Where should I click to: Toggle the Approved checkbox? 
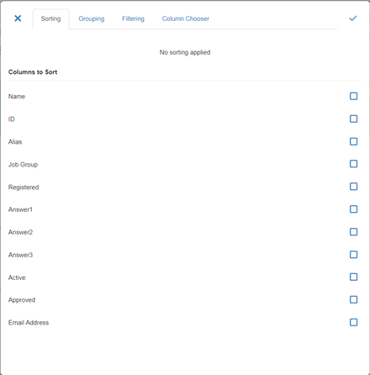(x=353, y=300)
